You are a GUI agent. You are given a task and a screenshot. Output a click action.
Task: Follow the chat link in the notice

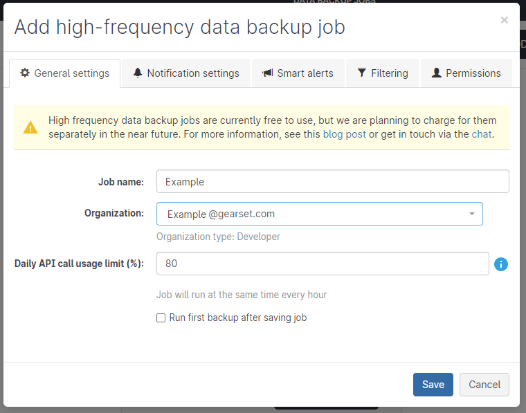click(481, 134)
